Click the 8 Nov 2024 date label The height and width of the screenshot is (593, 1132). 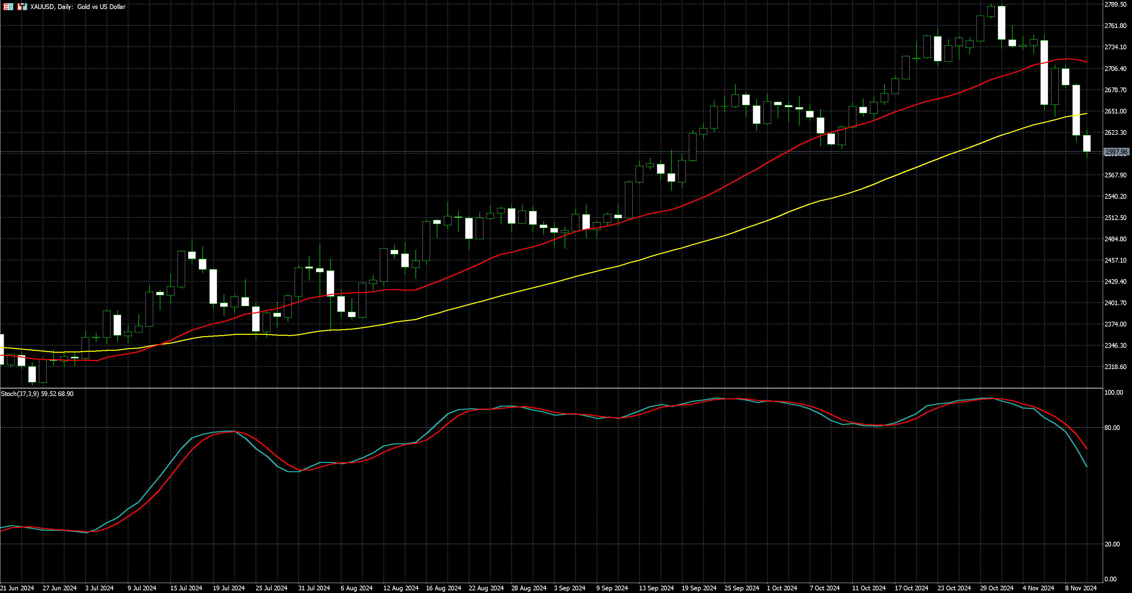1081,588
